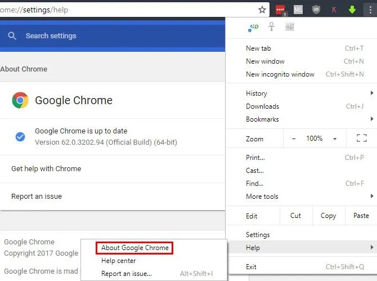Increase zoom with the plus button

click(x=335, y=139)
